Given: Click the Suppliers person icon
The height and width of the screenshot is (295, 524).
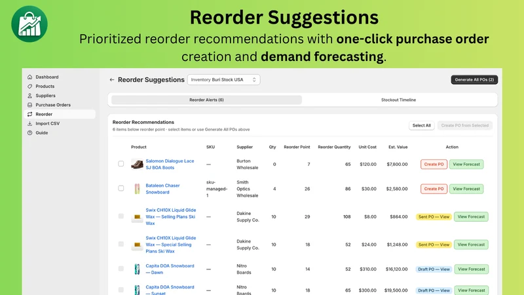Looking at the screenshot, I should click(29, 96).
